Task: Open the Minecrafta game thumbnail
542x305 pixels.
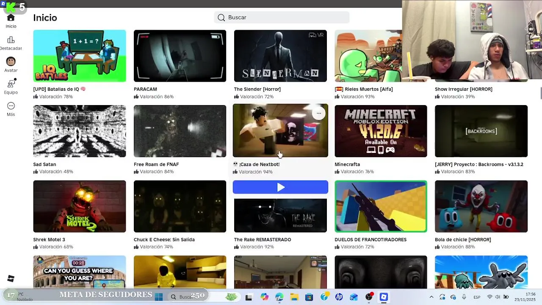Action: (381, 131)
